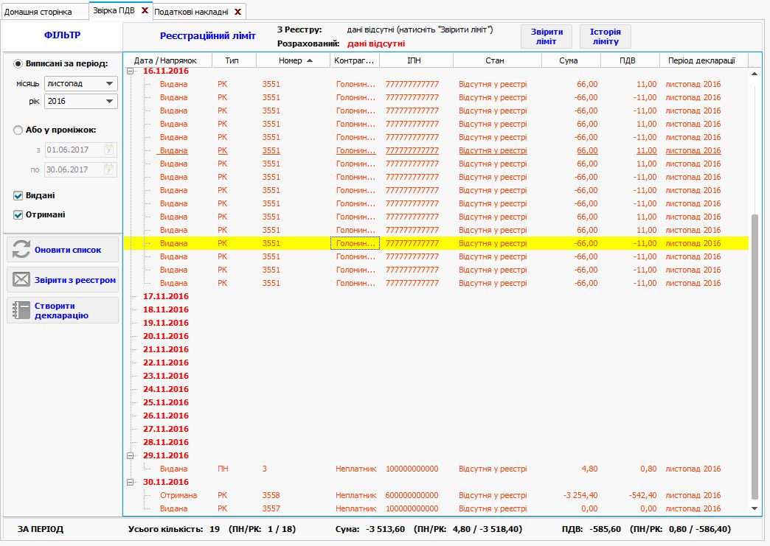This screenshot has height=546, width=770.
Task: Collapse the 16.11.2016 date group
Action: pos(130,71)
